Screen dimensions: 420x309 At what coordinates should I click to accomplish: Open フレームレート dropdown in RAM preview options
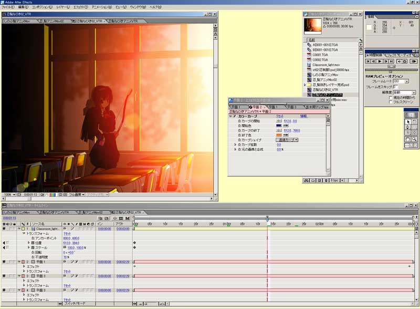[407, 81]
